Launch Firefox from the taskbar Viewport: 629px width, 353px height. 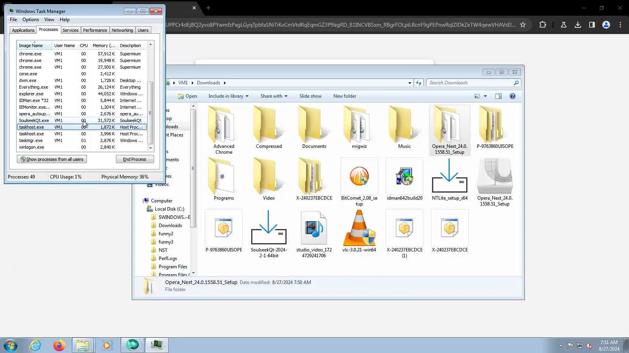pos(59,345)
